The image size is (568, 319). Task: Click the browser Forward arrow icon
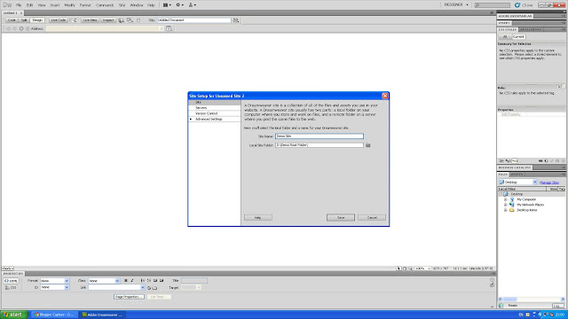[x=14, y=28]
